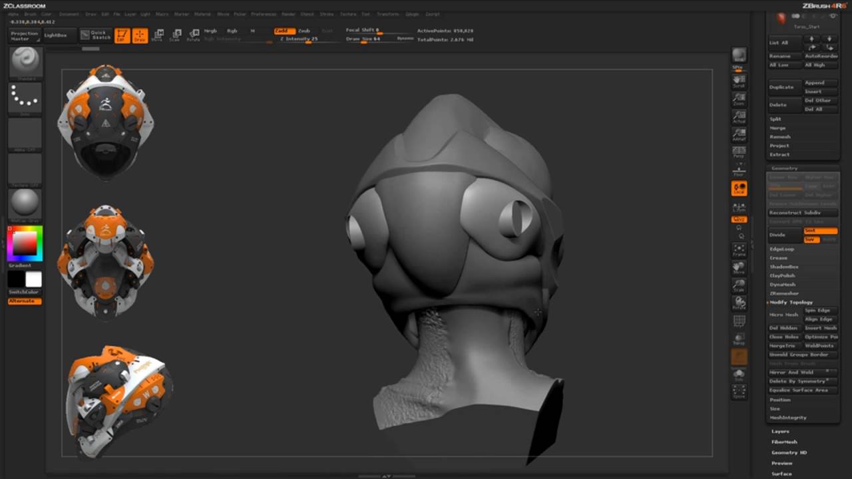The image size is (852, 479).
Task: Toggle the Mrgb channel button
Action: [210, 31]
